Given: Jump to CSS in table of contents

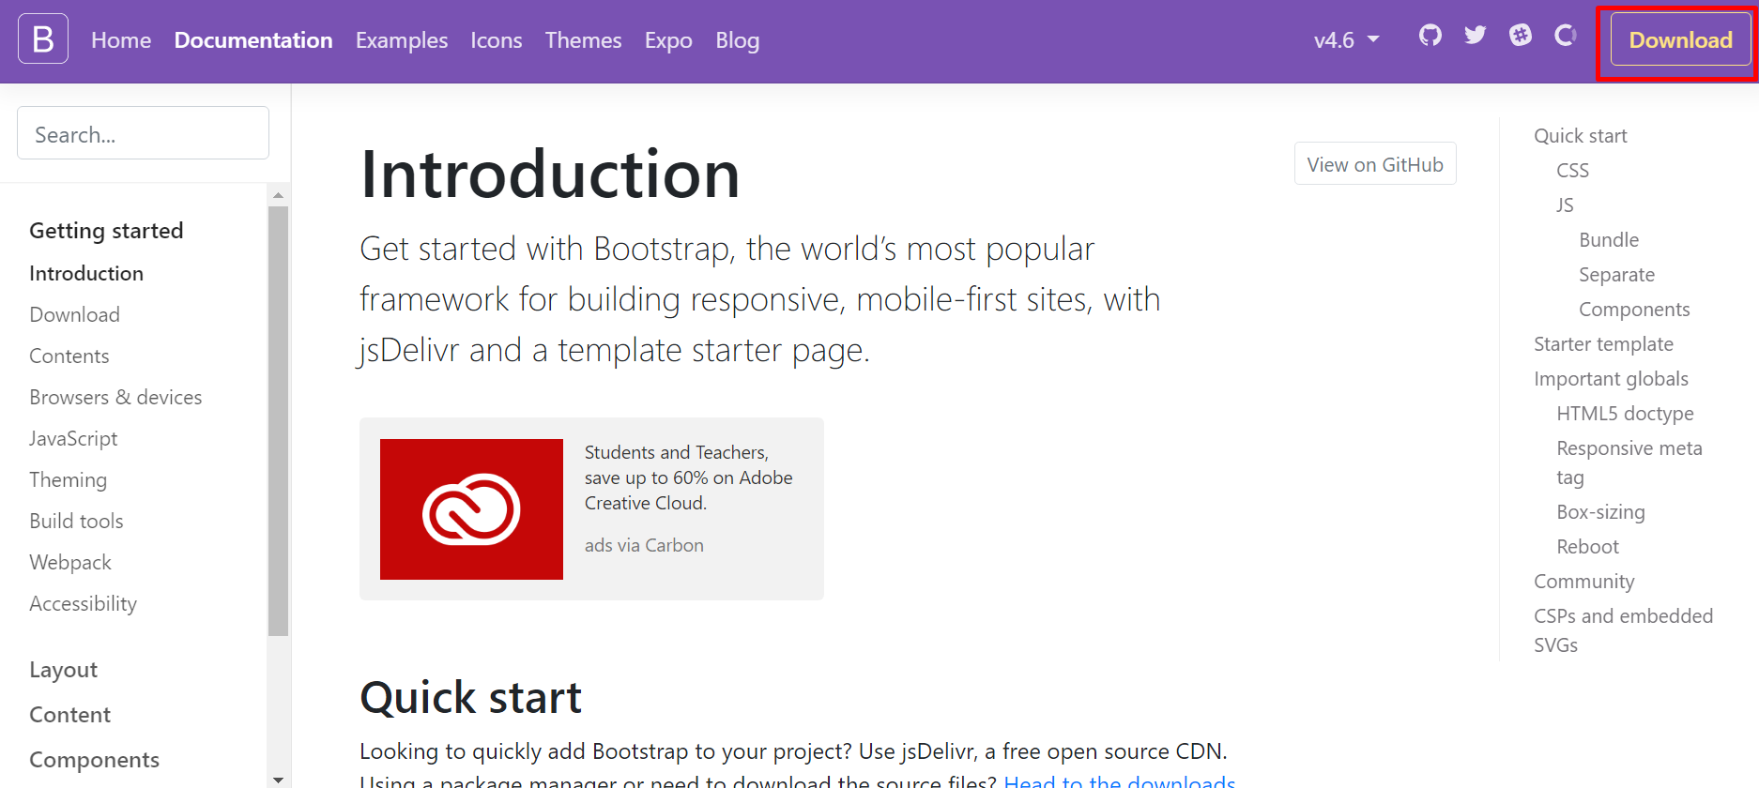Looking at the screenshot, I should [x=1572, y=171].
